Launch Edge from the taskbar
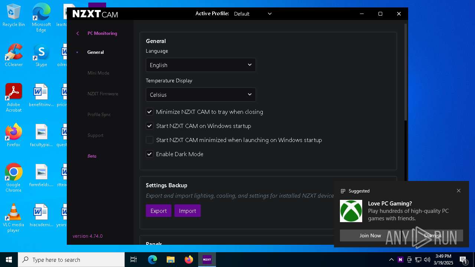The height and width of the screenshot is (267, 475). tap(153, 260)
